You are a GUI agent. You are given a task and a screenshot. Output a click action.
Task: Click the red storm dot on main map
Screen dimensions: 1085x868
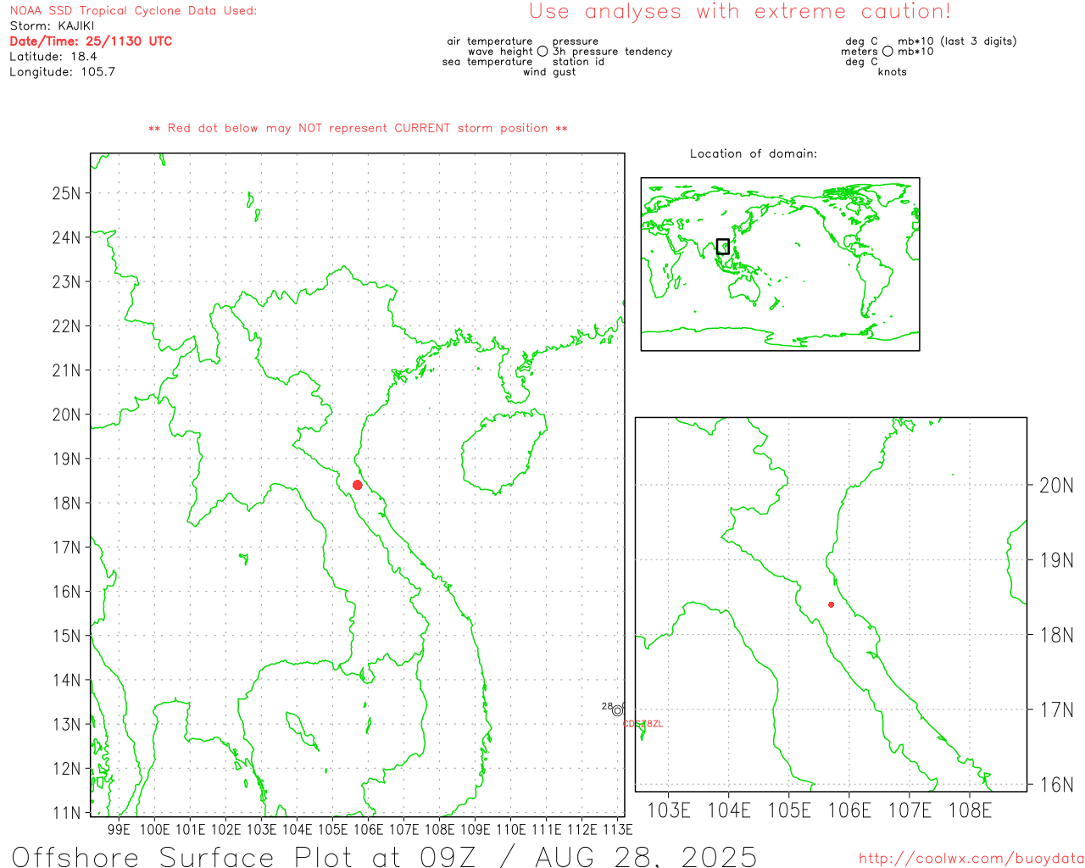[x=358, y=485]
